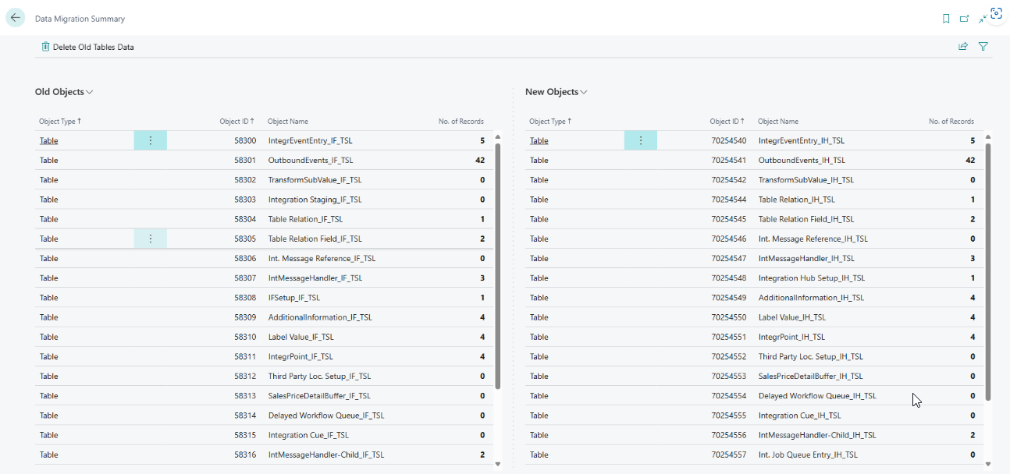The image size is (1010, 474).
Task: Open Object Name column header in Old Objects
Action: [288, 122]
